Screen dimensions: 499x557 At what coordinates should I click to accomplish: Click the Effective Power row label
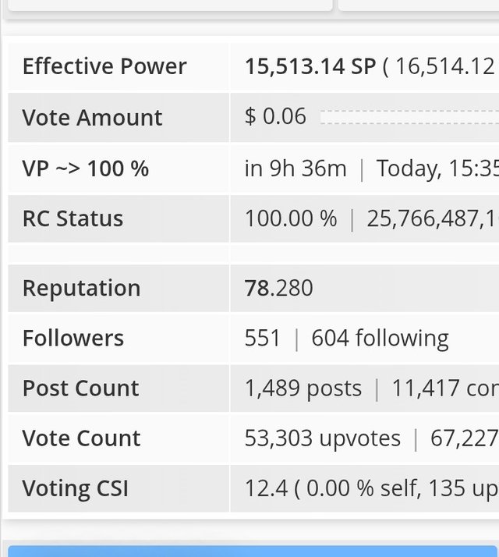[x=104, y=67]
